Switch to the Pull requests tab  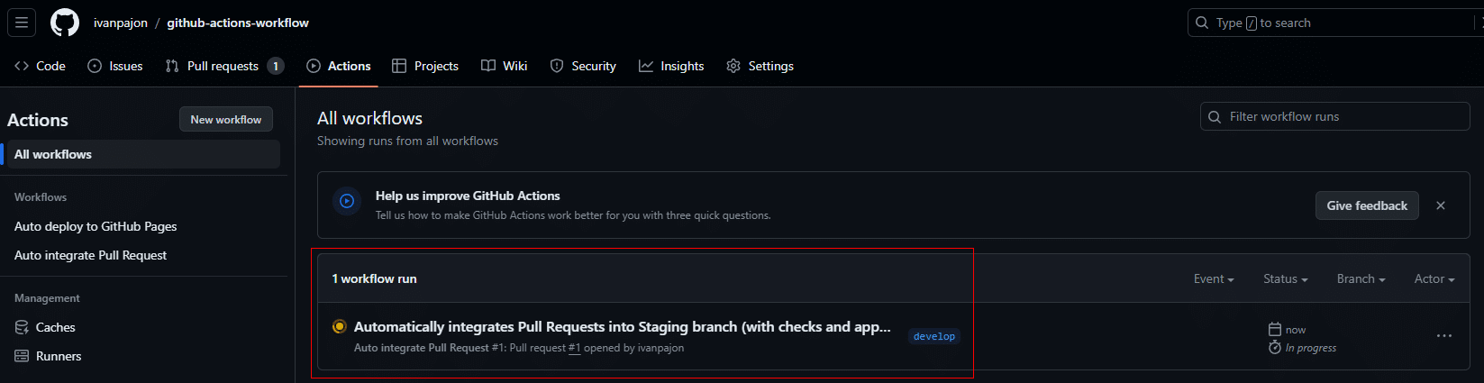point(224,66)
